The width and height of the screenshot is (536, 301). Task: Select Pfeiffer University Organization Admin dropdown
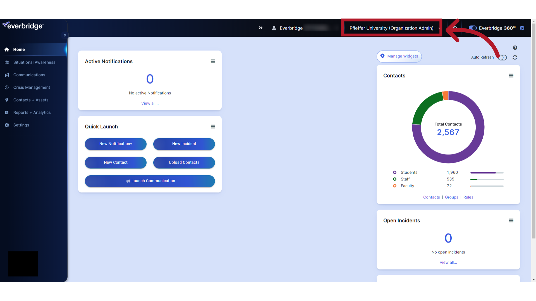pos(391,28)
